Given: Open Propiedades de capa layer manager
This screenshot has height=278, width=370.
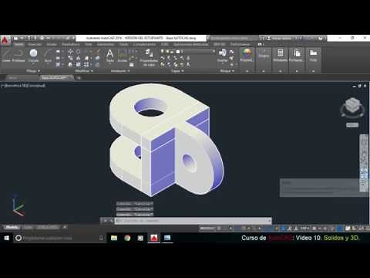Looking at the screenshot, I should [149, 58].
